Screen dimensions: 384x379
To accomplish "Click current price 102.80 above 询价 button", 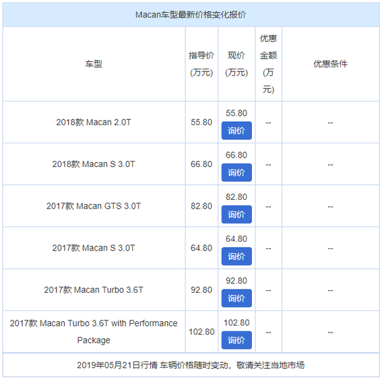I will [x=236, y=322].
